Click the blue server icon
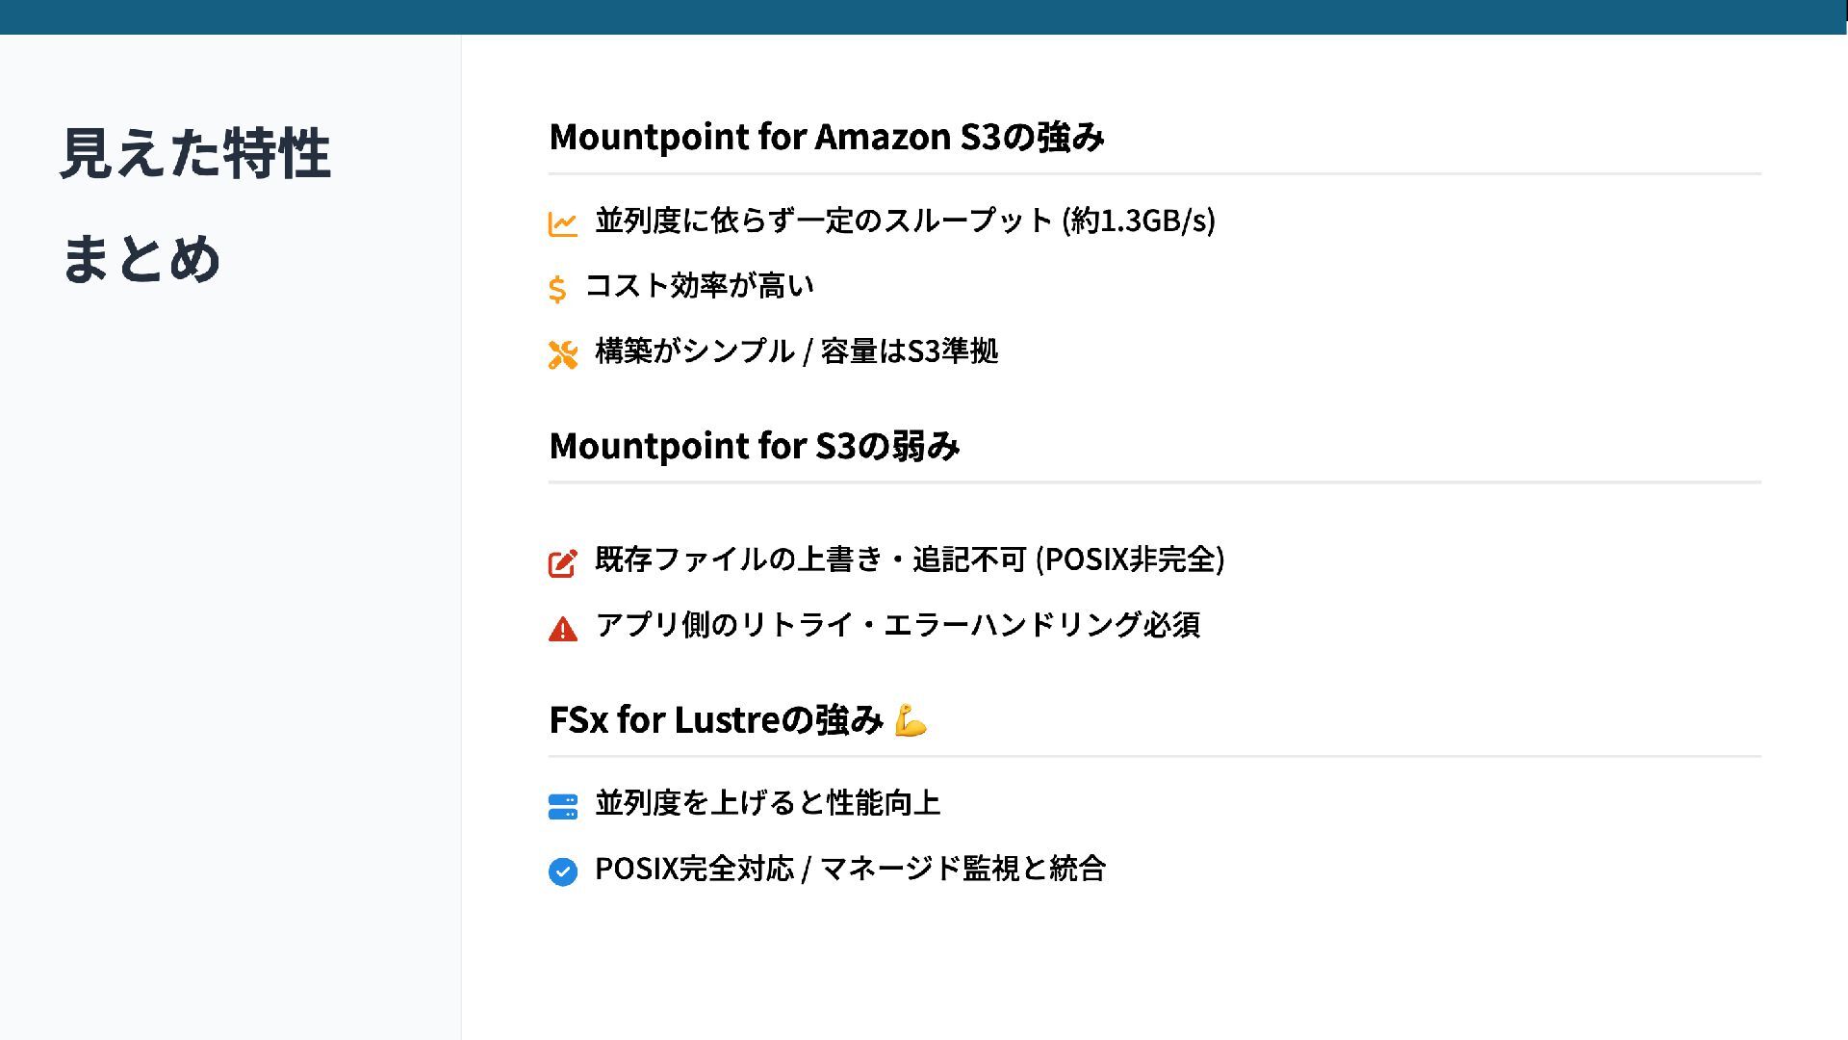This screenshot has height=1040, width=1848. [562, 806]
